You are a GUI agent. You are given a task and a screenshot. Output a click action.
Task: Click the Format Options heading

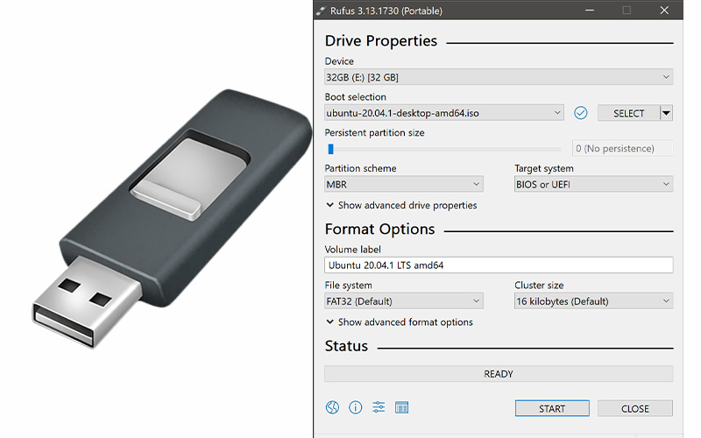[379, 230]
